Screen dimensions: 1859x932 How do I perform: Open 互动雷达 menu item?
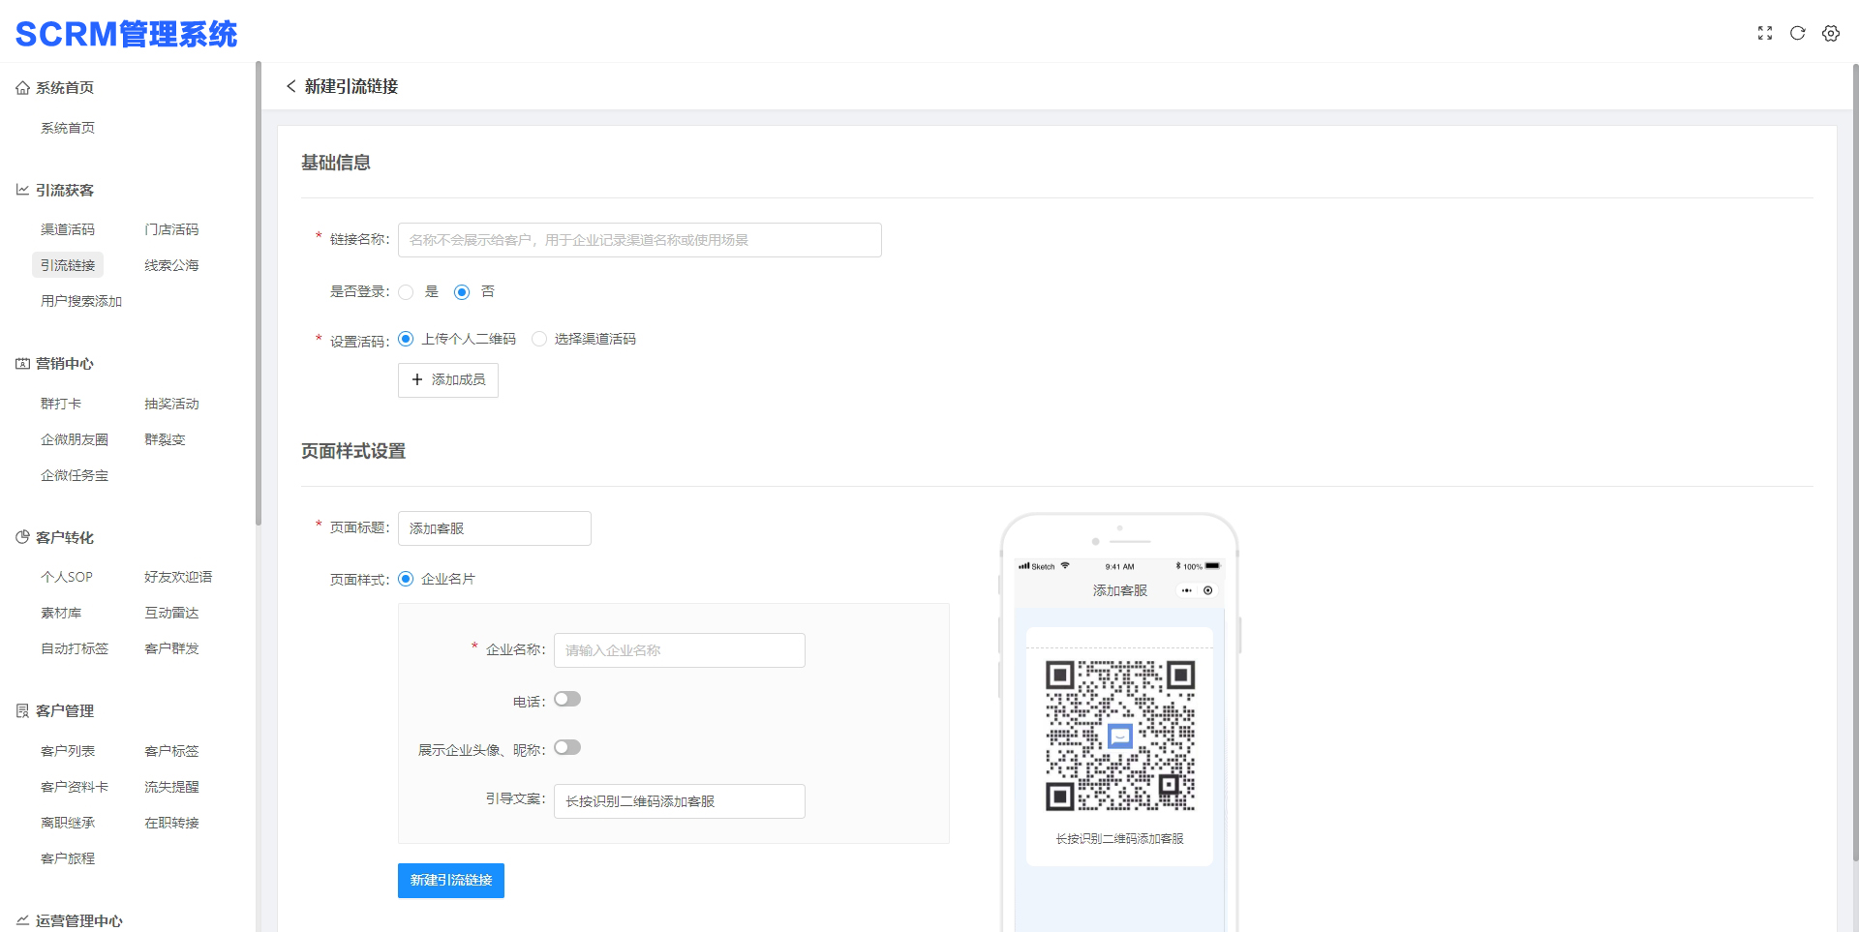point(171,613)
